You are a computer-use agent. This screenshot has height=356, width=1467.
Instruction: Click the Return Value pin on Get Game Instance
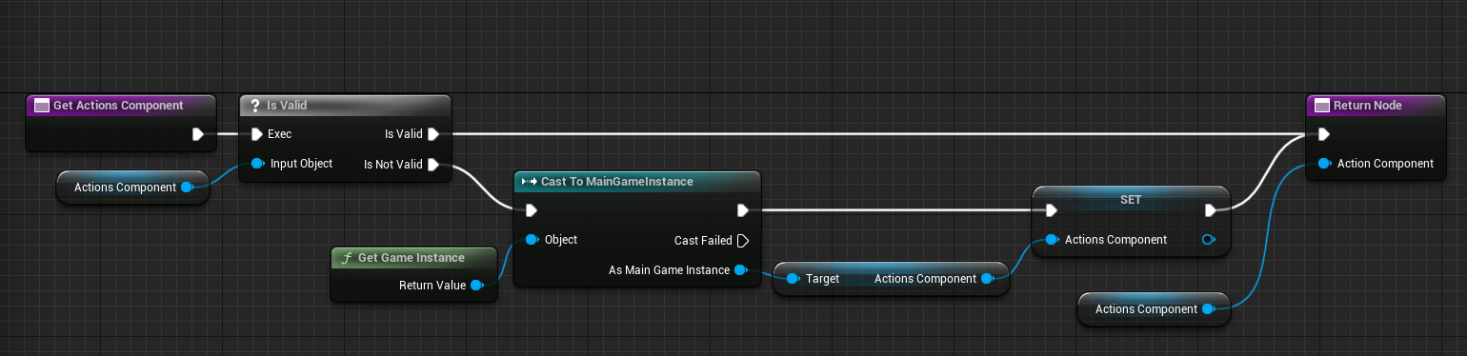click(x=477, y=285)
